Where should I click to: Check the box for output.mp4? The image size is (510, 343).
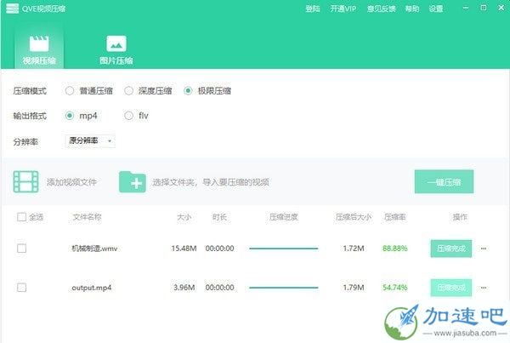tap(21, 288)
